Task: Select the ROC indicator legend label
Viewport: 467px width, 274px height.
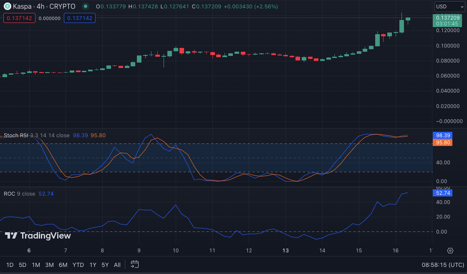Action: [x=9, y=194]
